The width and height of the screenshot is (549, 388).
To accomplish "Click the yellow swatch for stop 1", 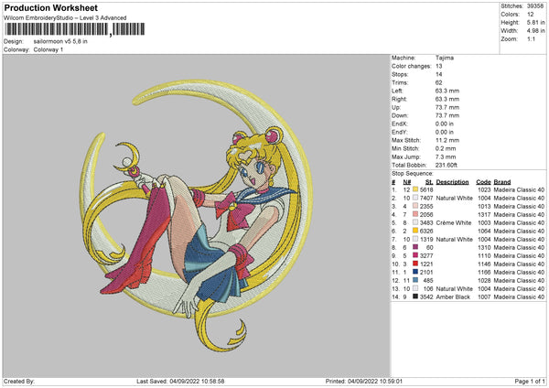I will pos(415,189).
